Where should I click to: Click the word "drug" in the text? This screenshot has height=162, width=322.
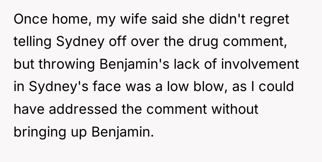coord(203,42)
